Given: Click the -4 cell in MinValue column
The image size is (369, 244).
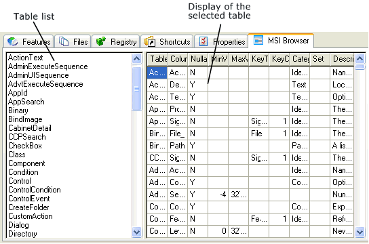Looking at the screenshot, I should click(218, 195).
